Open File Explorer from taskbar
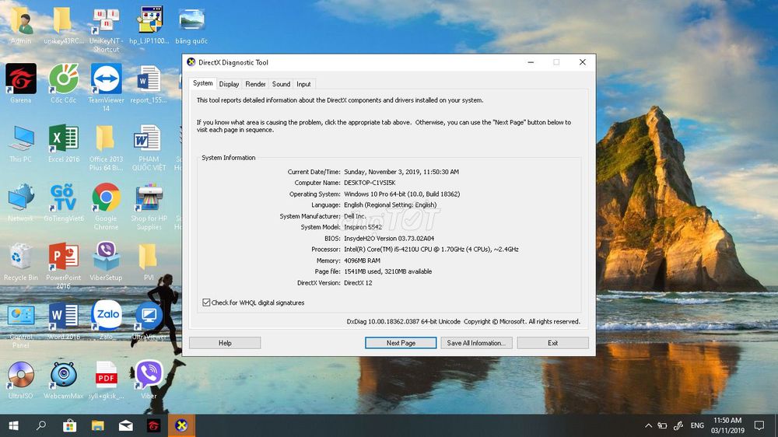 pos(98,425)
